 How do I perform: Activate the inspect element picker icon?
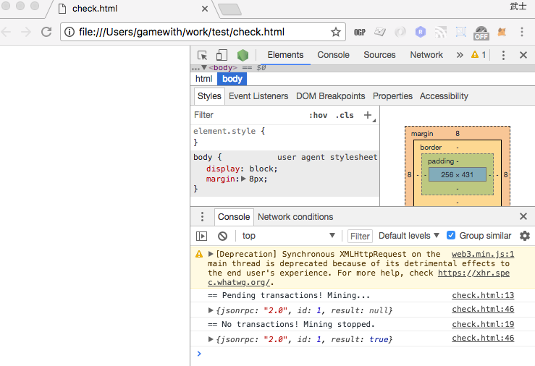[202, 55]
